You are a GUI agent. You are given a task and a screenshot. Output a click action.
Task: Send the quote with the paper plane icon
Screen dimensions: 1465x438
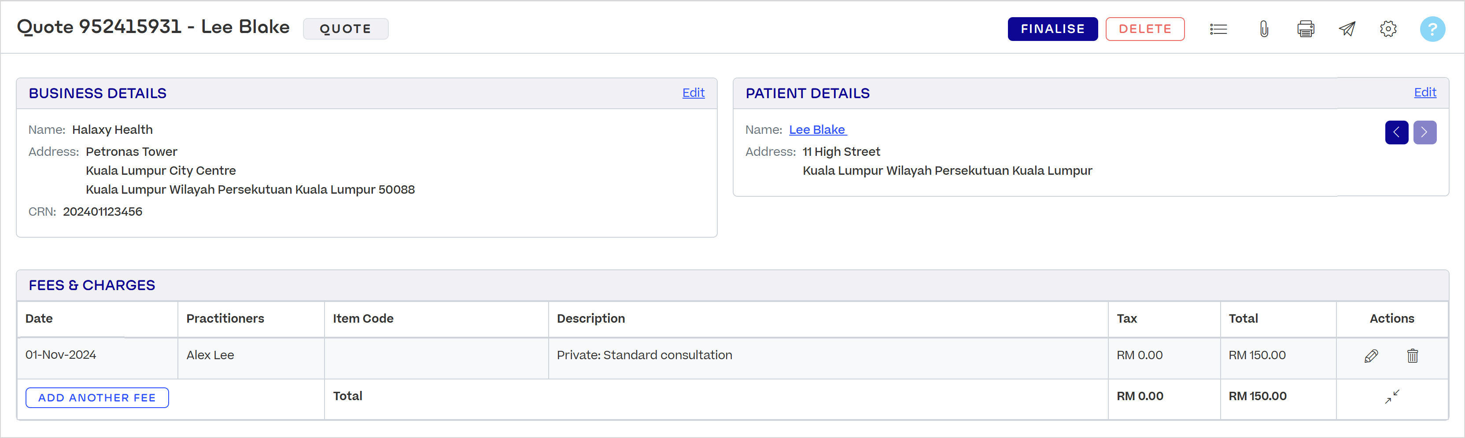[1347, 29]
